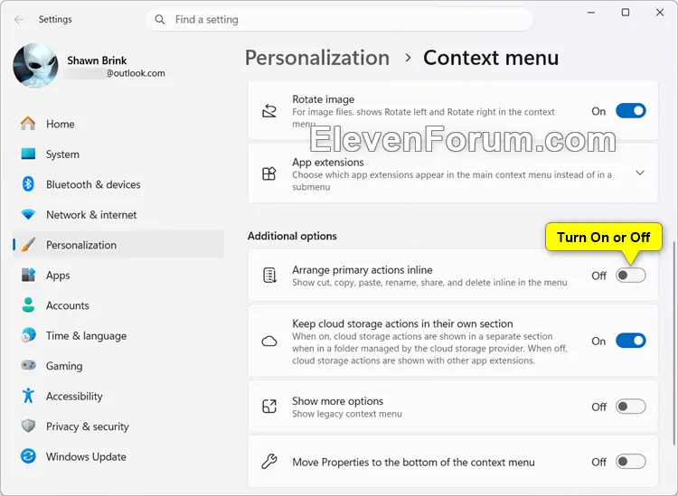Enable Arrange primary actions inline toggle

tap(631, 276)
